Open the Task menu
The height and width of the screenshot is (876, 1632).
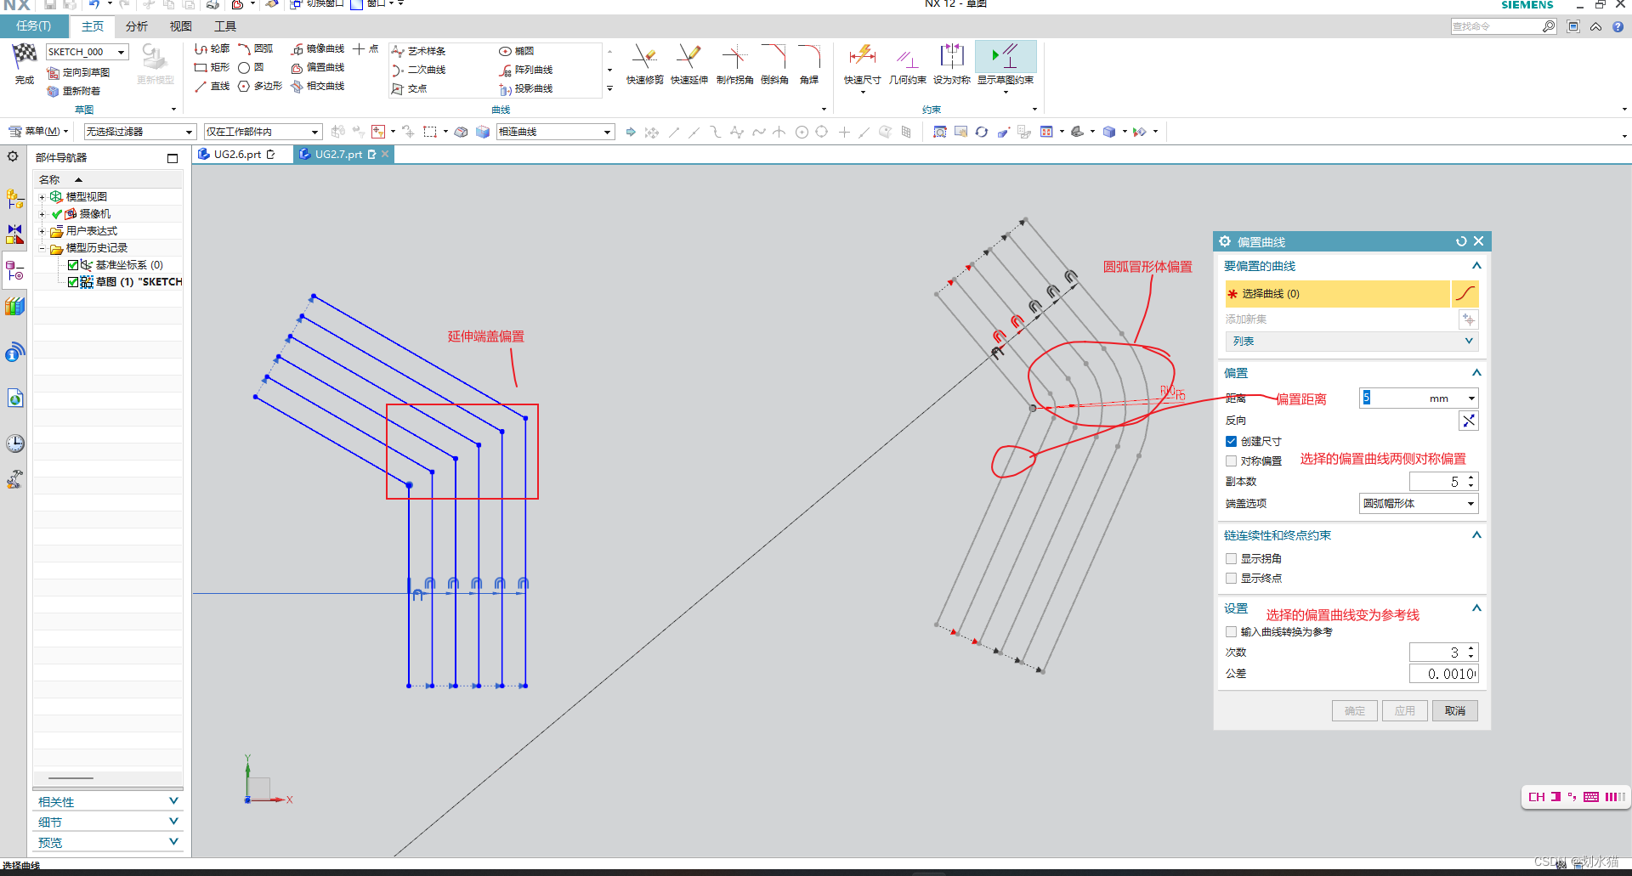coord(33,26)
